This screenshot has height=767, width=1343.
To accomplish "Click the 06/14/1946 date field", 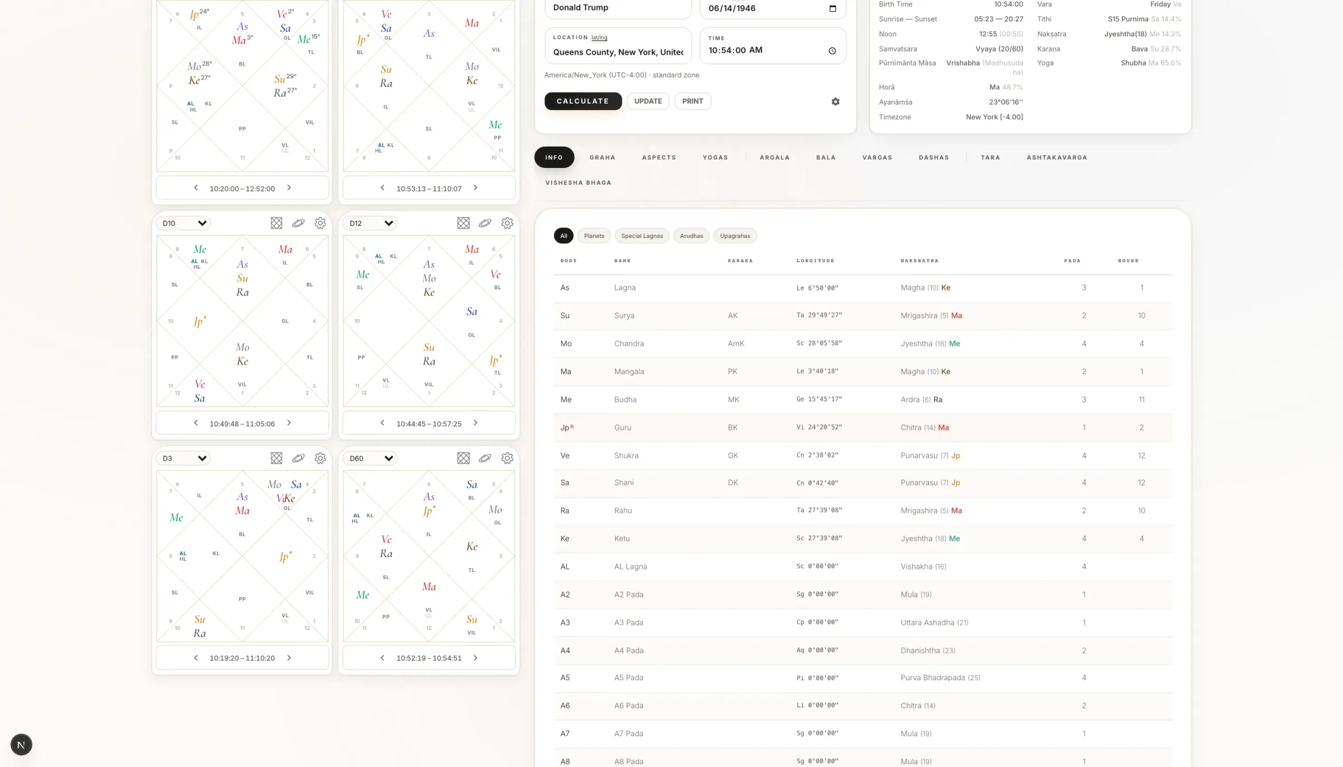I will (773, 8).
